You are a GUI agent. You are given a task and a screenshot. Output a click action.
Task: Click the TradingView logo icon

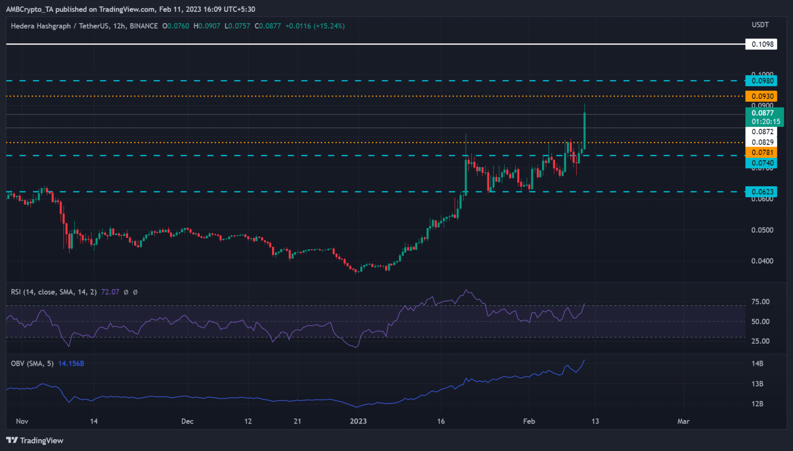click(11, 440)
